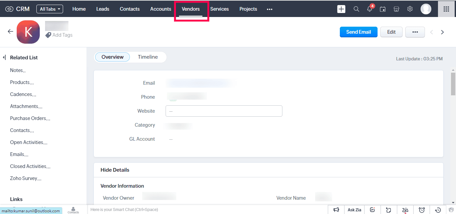Open the calendar icon in header

(383, 9)
